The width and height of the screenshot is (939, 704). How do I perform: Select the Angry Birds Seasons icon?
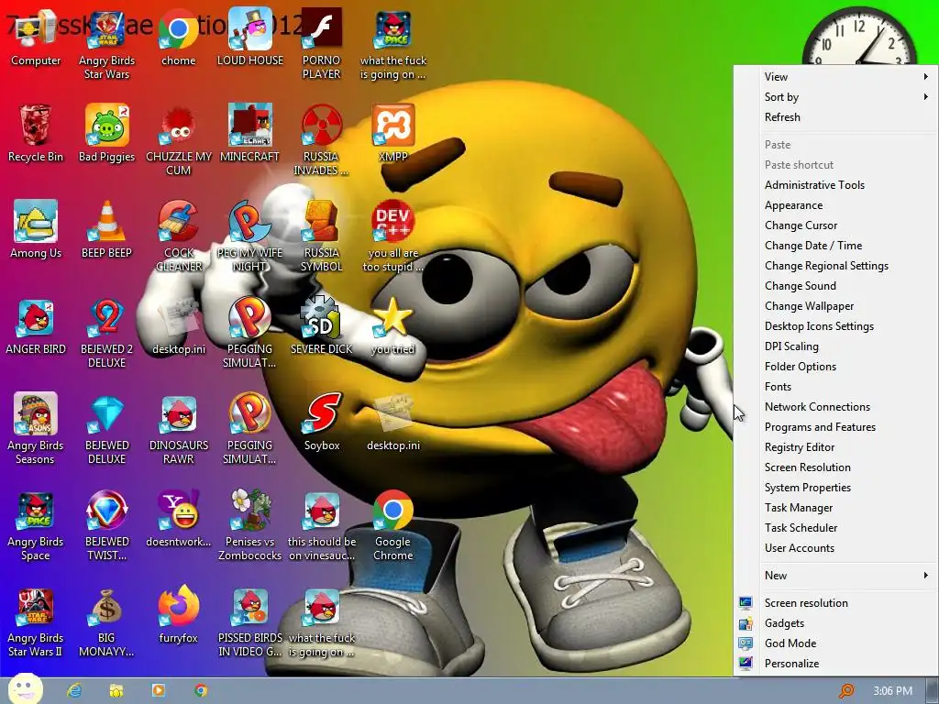(x=36, y=429)
